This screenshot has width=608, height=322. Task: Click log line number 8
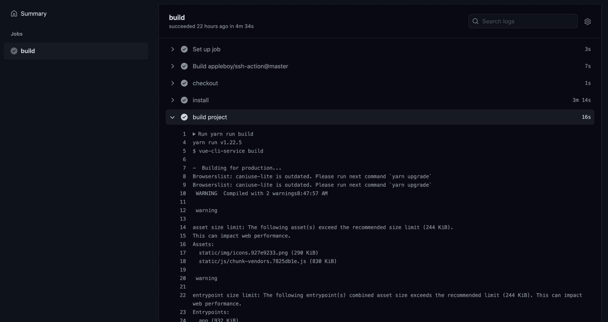184,176
